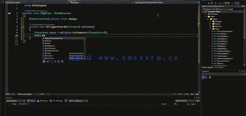Click Switch Views icon in Solution Explorer toolbar
The image size is (246, 116).
tap(212, 3)
